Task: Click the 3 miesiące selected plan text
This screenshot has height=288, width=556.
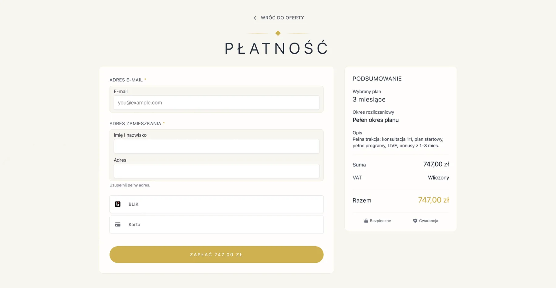Action: 369,99
